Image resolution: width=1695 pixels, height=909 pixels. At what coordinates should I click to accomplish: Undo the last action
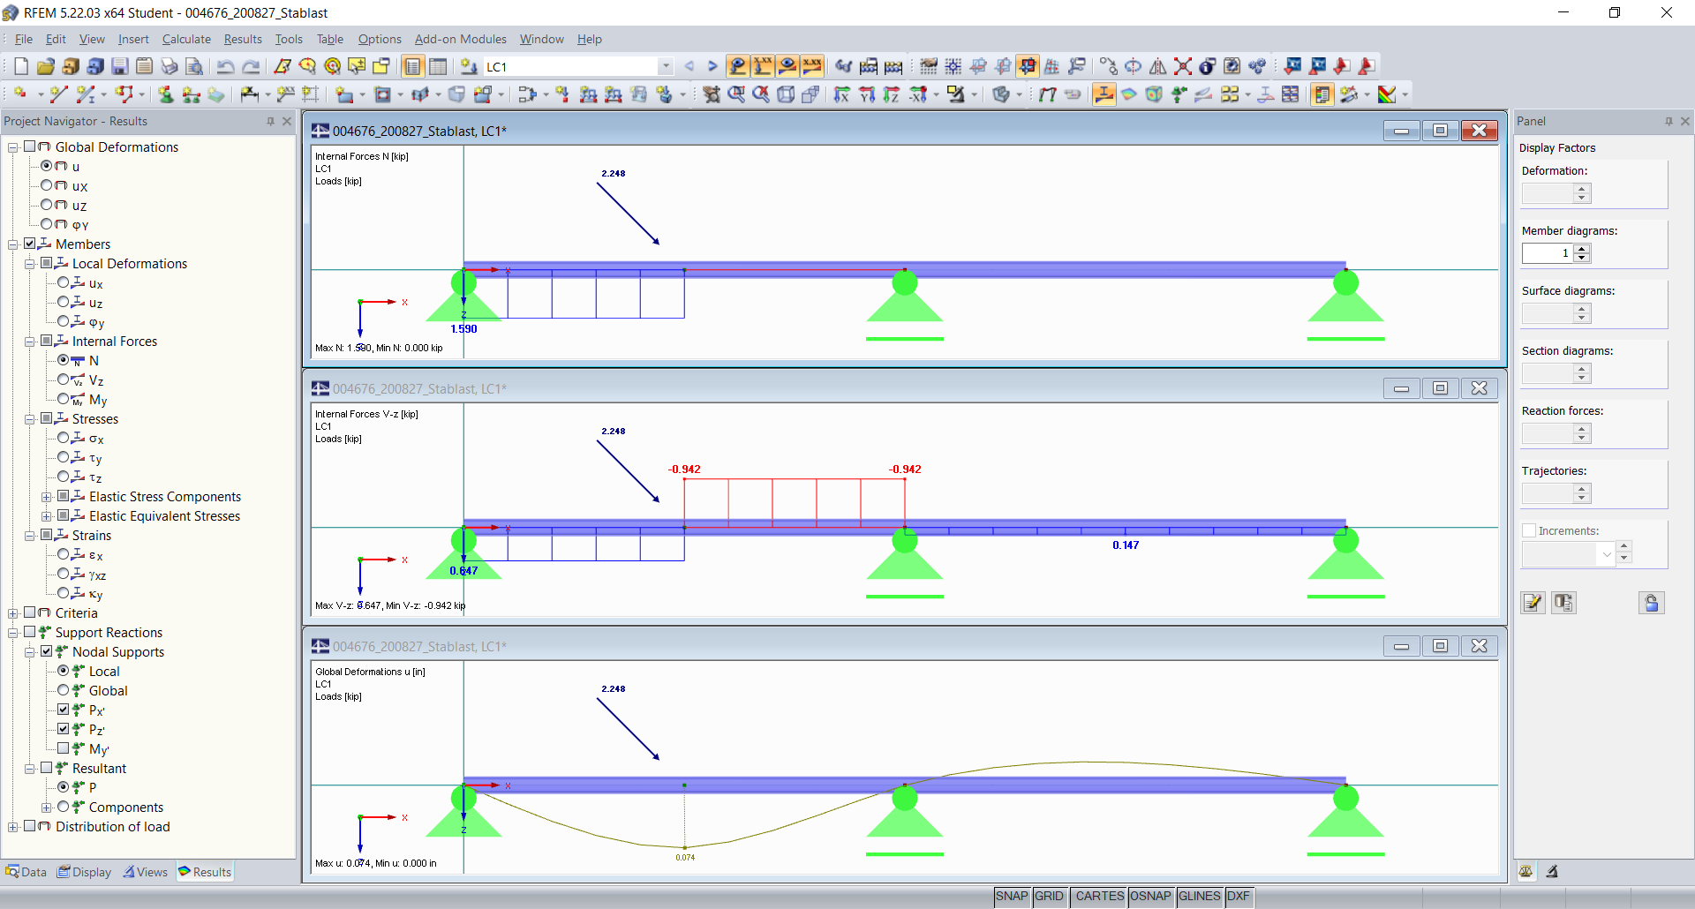(x=227, y=66)
